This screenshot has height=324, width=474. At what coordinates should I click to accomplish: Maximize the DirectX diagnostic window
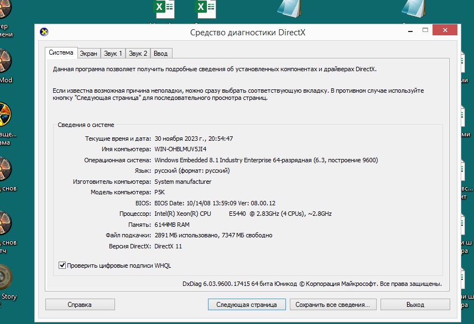[425, 30]
